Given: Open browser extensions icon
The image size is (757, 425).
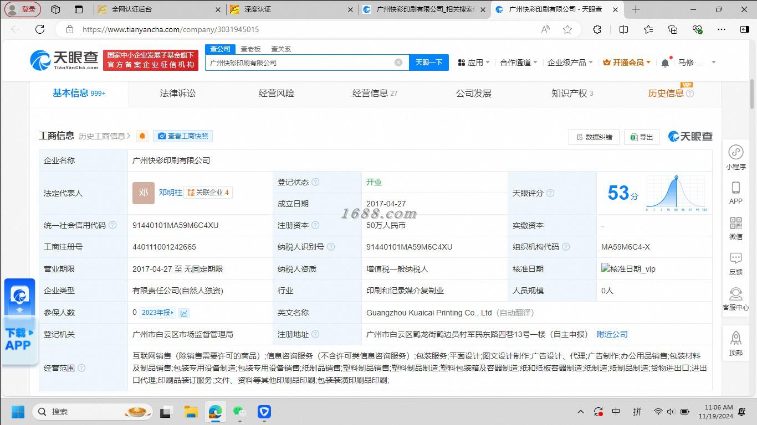Looking at the screenshot, I should coord(597,29).
